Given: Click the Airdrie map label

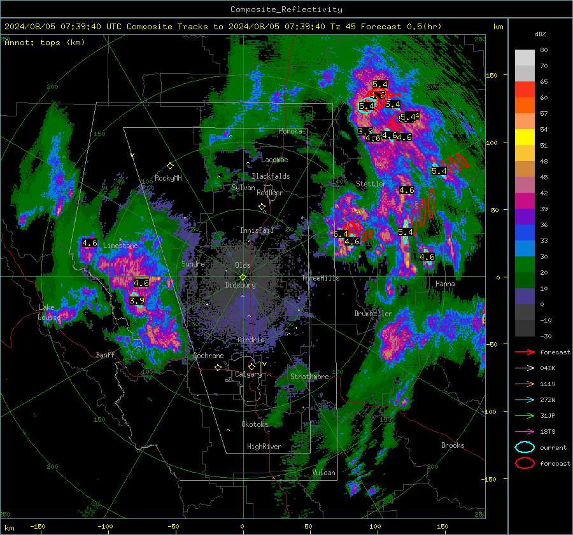Looking at the screenshot, I should (251, 340).
